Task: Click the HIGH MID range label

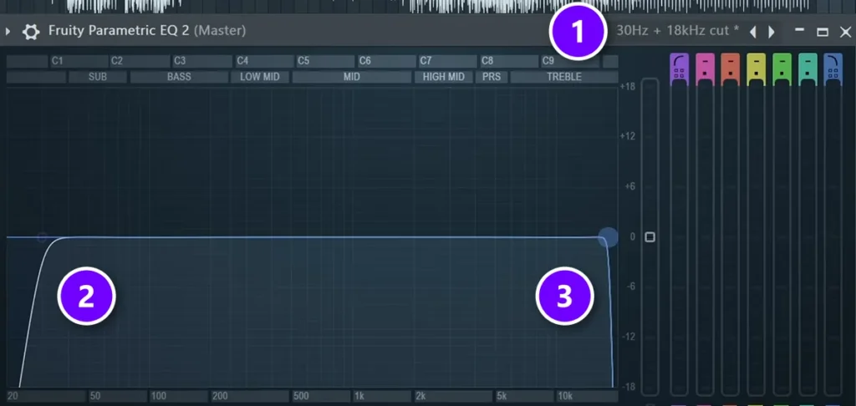Action: tap(443, 77)
